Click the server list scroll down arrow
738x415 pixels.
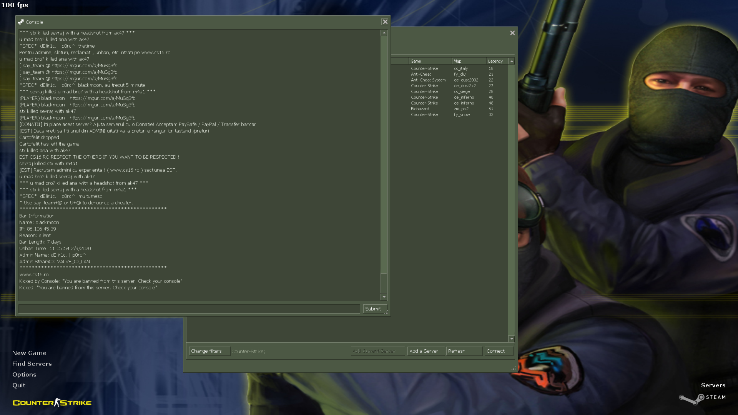(x=512, y=339)
